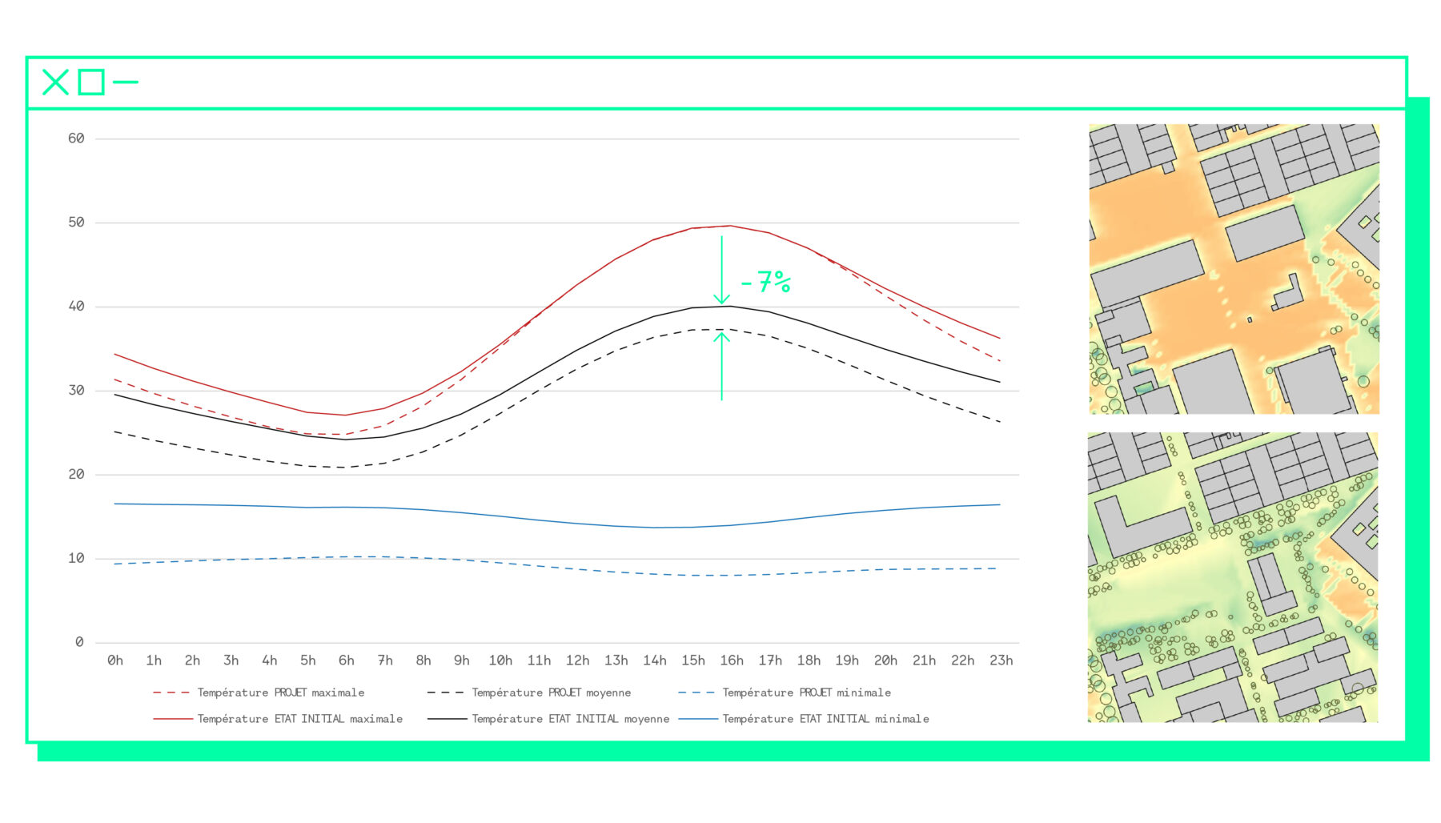Open the lower green tree-covered map thumbnail
This screenshot has width=1441, height=823.
click(1233, 577)
